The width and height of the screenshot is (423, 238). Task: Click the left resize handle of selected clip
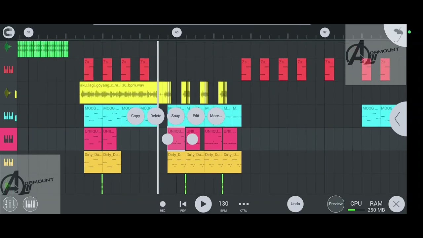168,139
